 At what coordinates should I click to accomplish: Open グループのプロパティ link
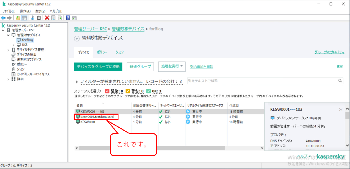(x=329, y=52)
